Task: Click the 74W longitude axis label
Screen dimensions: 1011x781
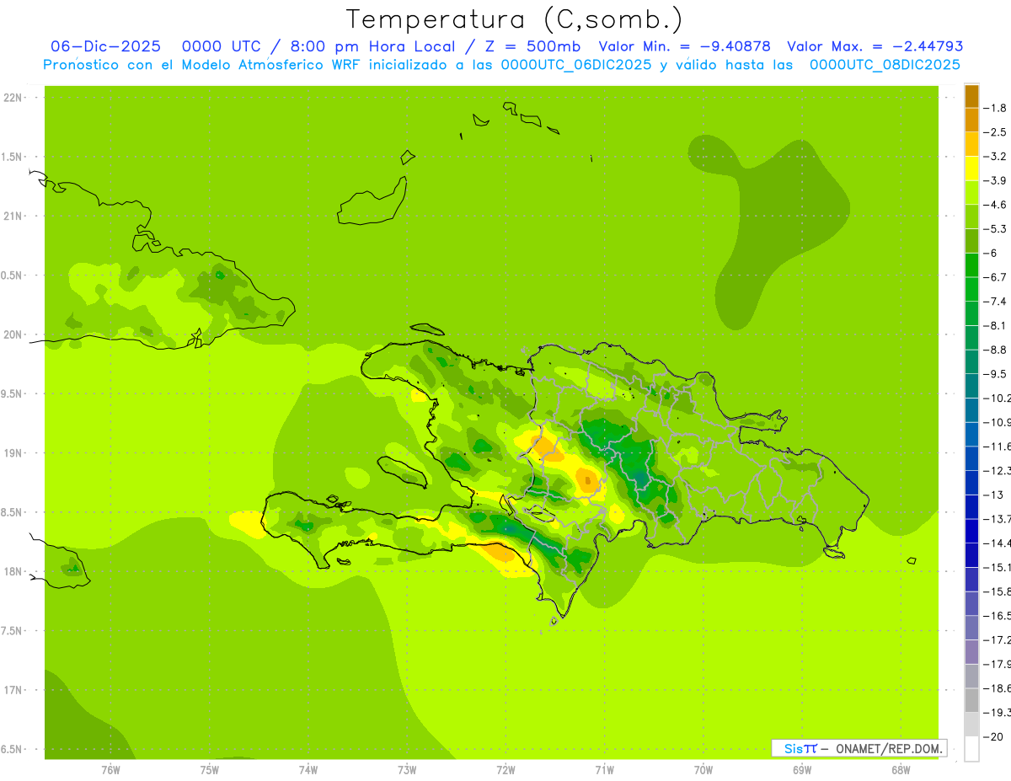Action: coord(308,770)
